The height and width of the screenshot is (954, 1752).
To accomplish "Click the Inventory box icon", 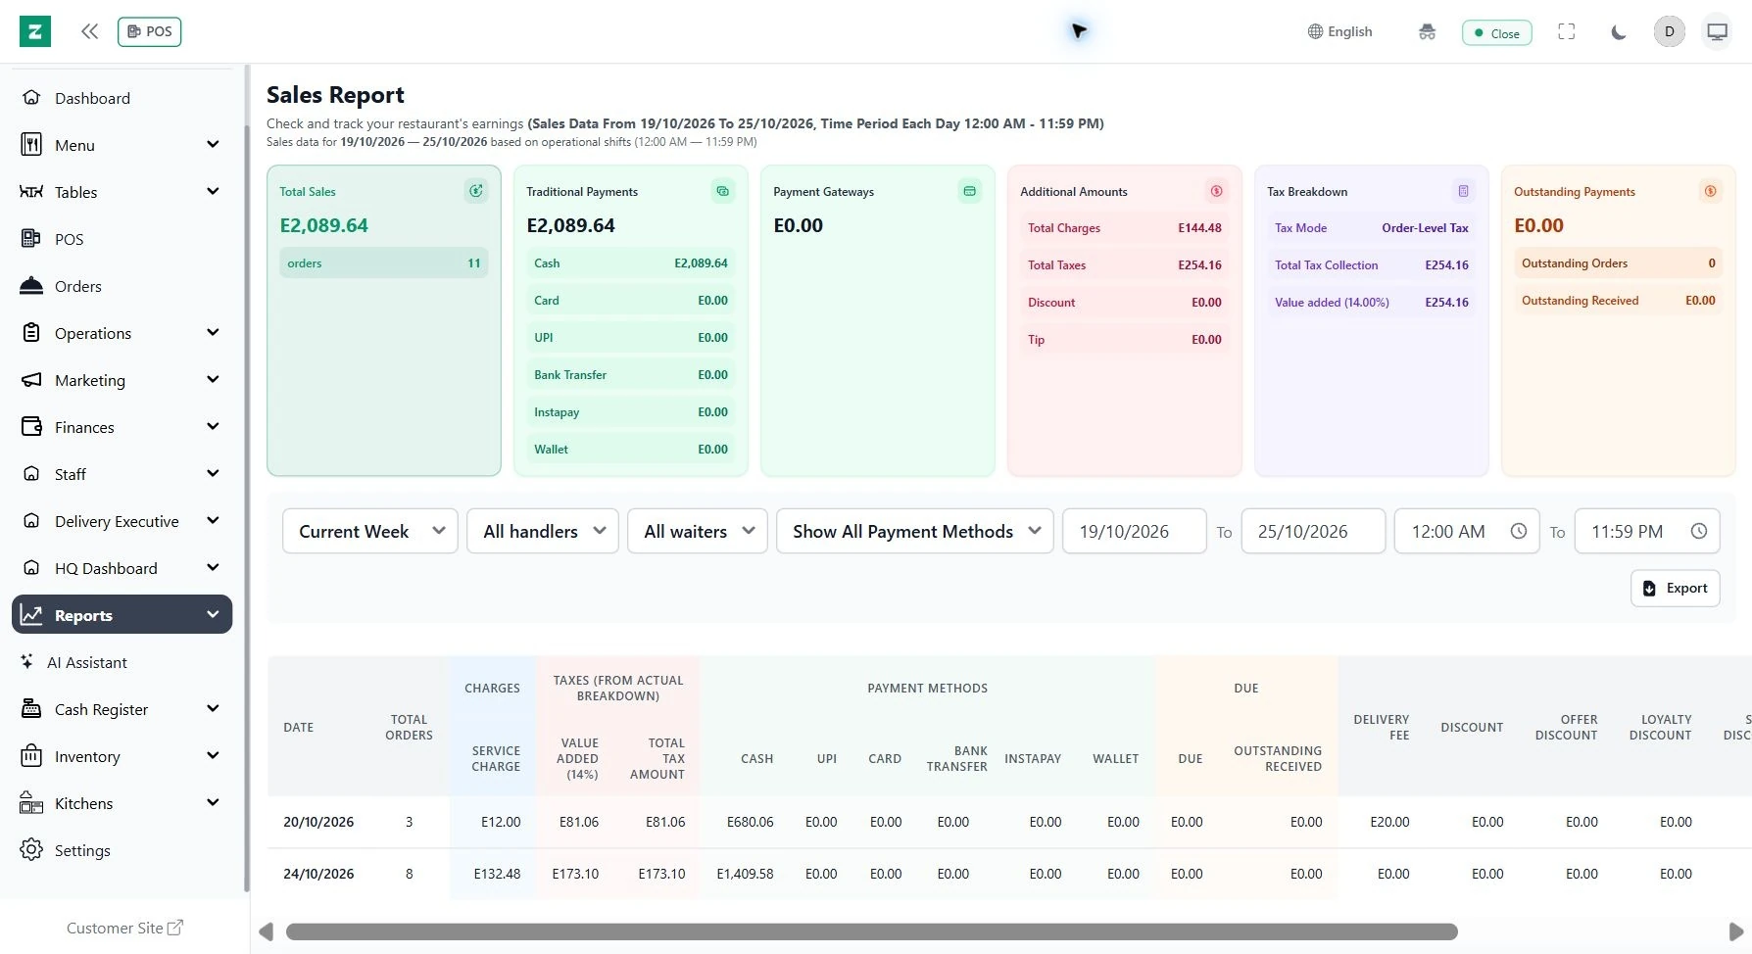I will [31, 756].
